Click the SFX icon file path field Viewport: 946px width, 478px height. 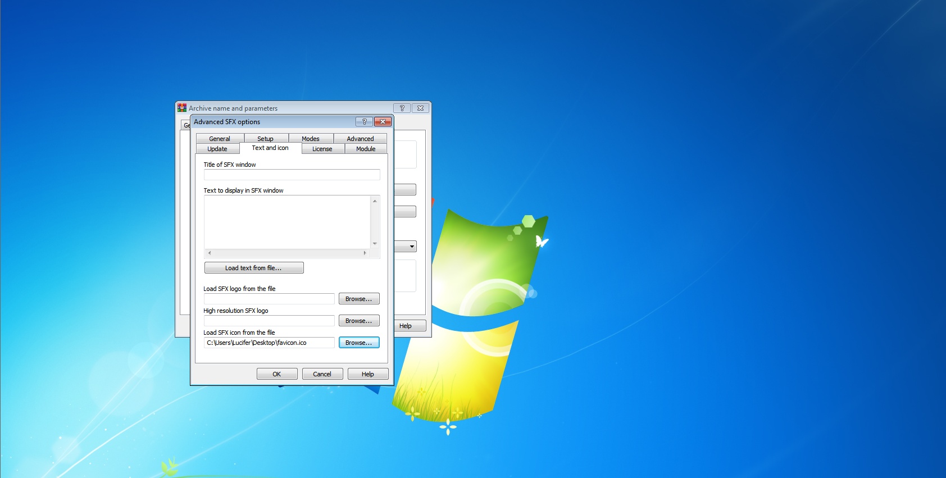point(269,343)
